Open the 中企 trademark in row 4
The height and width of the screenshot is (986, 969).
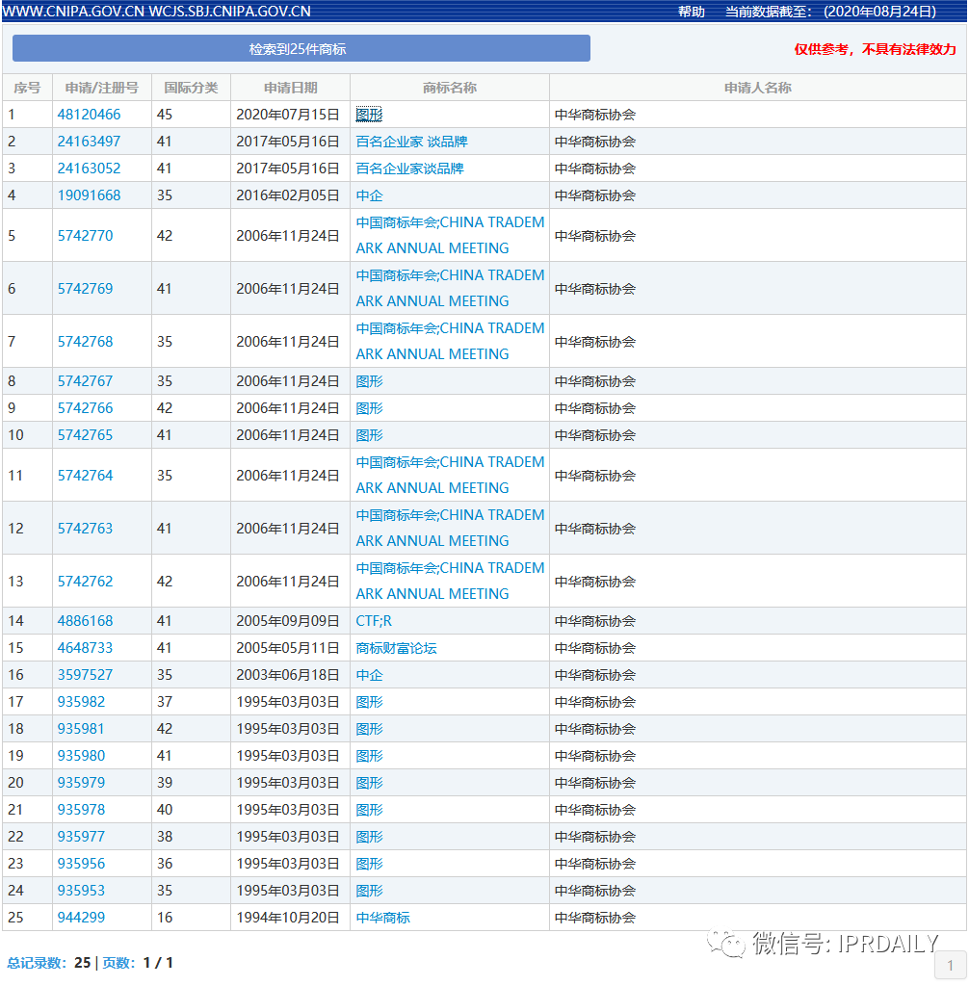pos(369,195)
